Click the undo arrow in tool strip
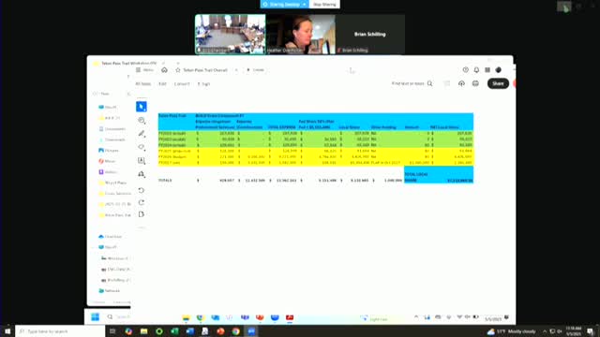Image resolution: width=600 pixels, height=337 pixels. 142,190
